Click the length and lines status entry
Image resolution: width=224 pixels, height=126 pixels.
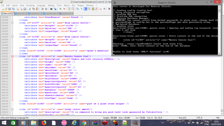click(x=116, y=118)
